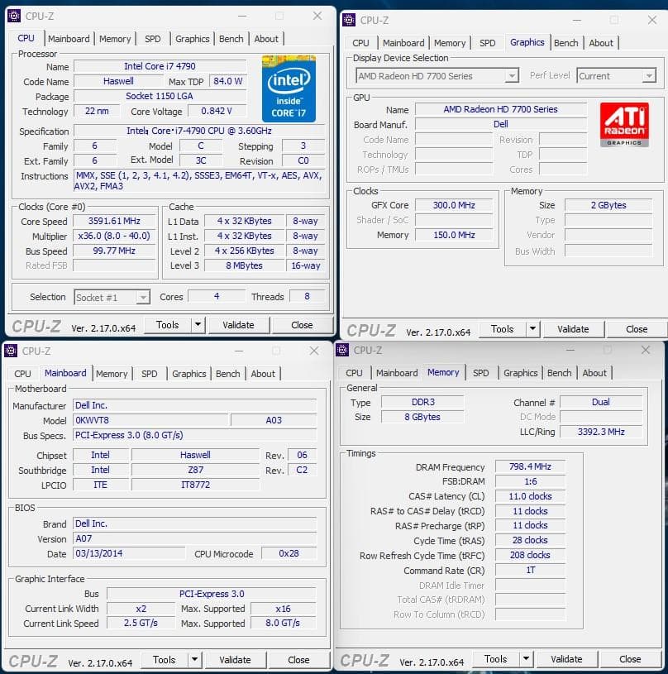The height and width of the screenshot is (674, 668).
Task: Click the Intel Core i7 badge
Action: 289,88
